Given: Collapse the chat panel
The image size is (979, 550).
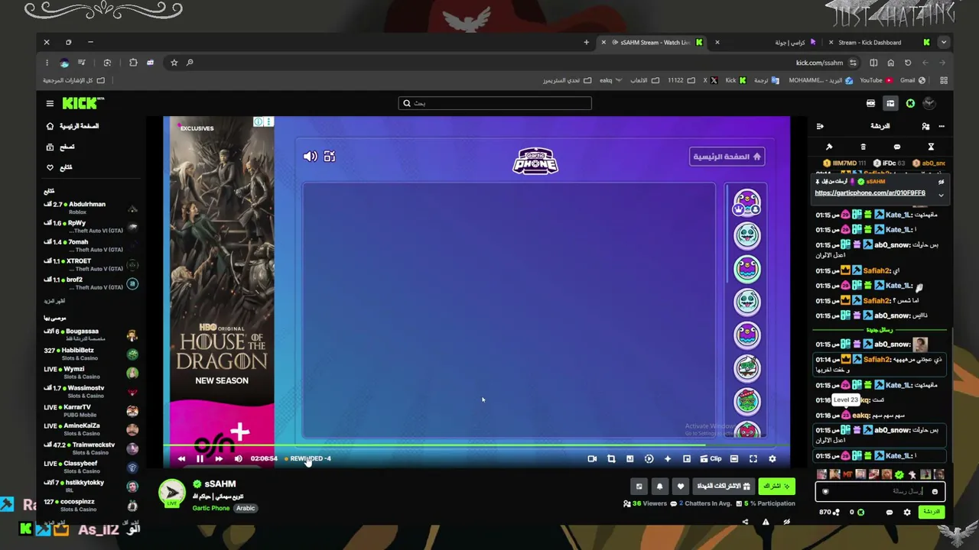Looking at the screenshot, I should click(820, 126).
